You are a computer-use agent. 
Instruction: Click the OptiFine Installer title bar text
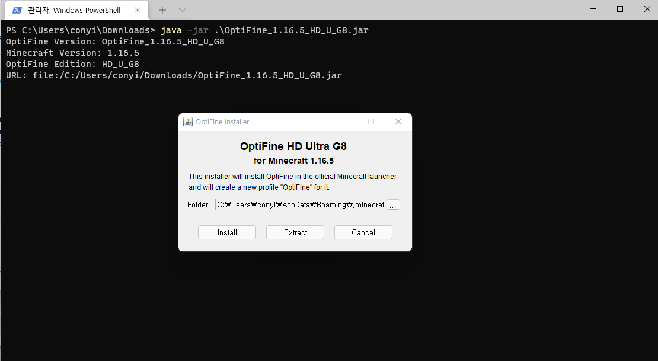pos(222,122)
